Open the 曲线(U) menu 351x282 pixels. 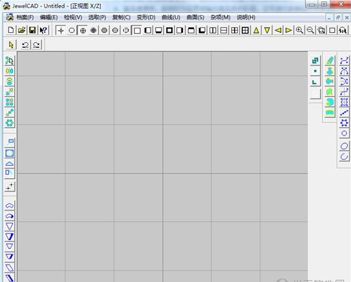coord(171,17)
